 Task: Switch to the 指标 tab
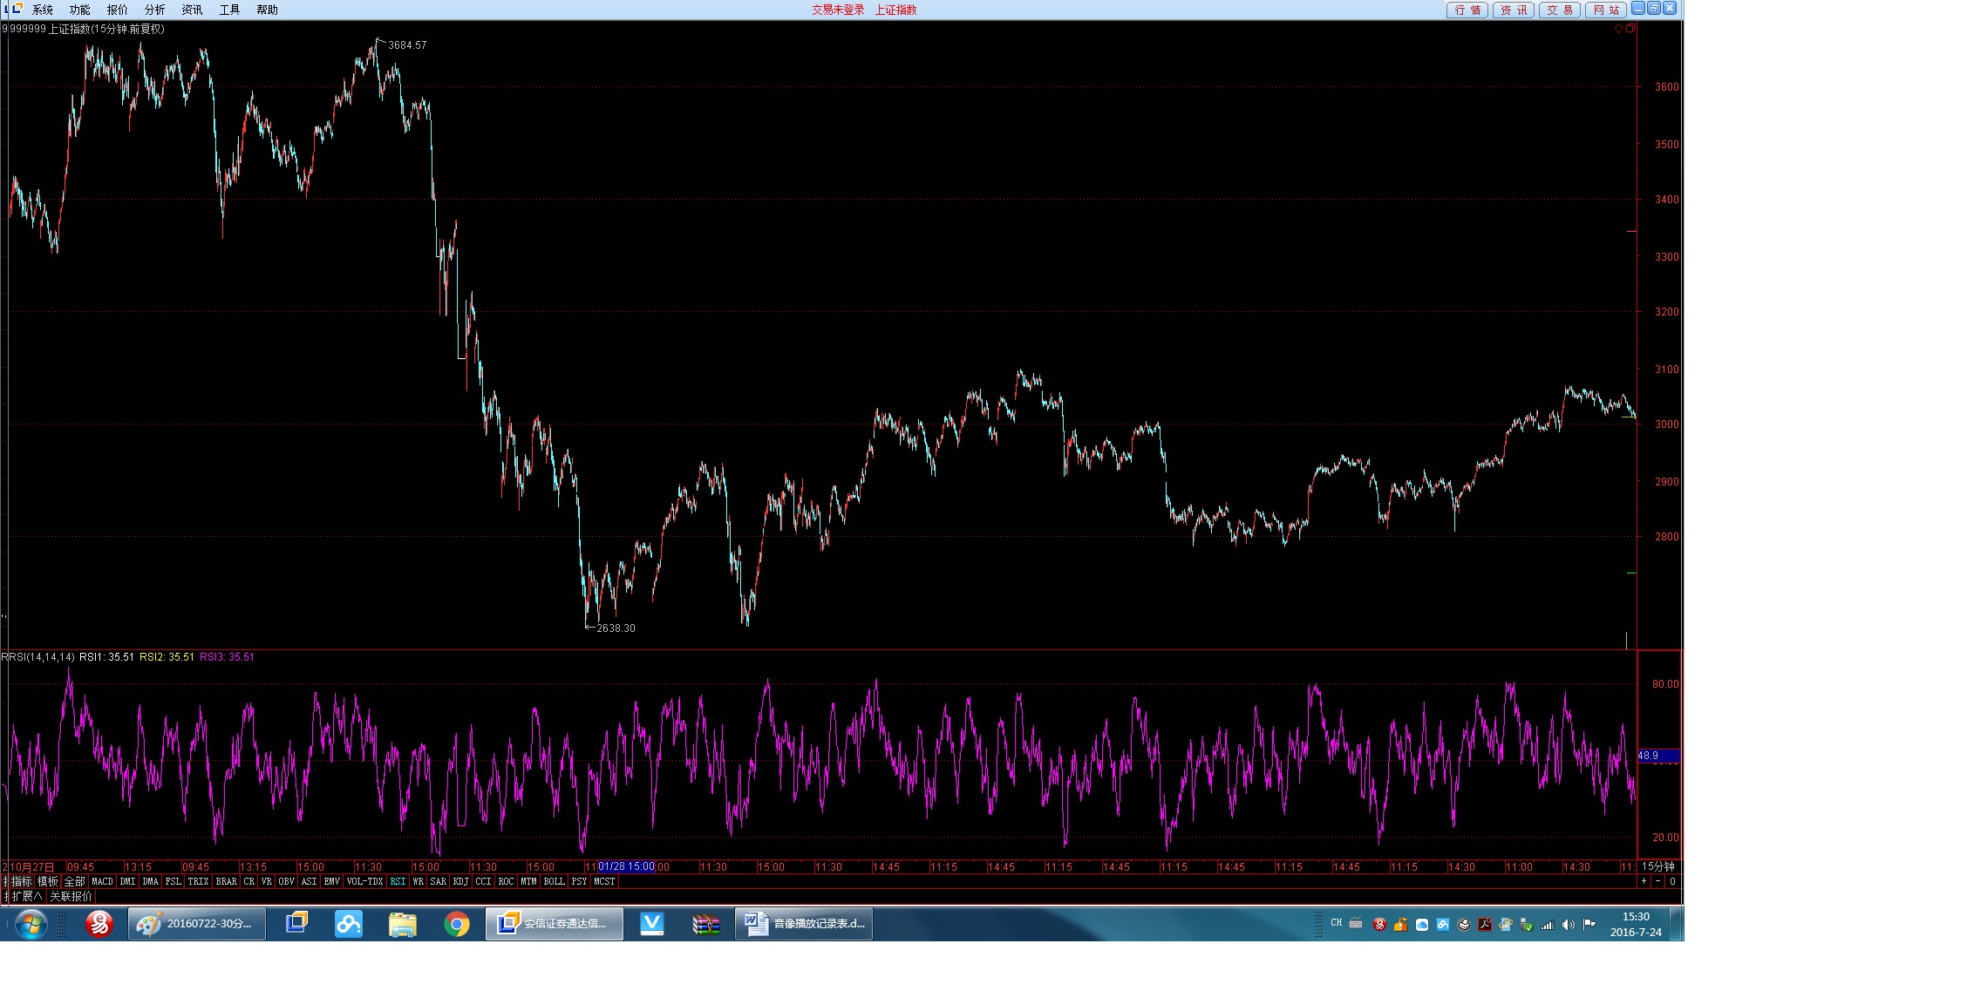(x=21, y=881)
